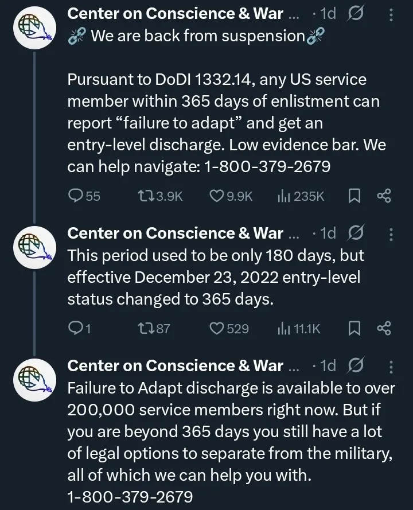The image size is (413, 510).
Task: Reply to the 'back from suspension' tweet
Action: pos(76,196)
